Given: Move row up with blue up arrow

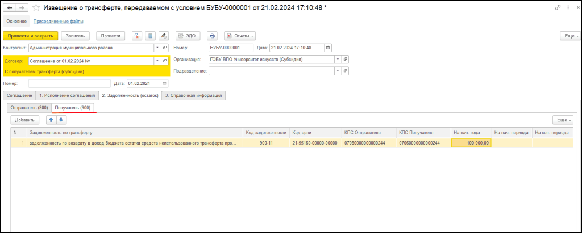Looking at the screenshot, I should click(x=51, y=120).
